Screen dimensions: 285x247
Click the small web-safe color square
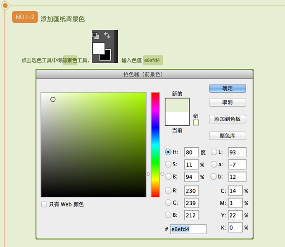[x=196, y=122]
